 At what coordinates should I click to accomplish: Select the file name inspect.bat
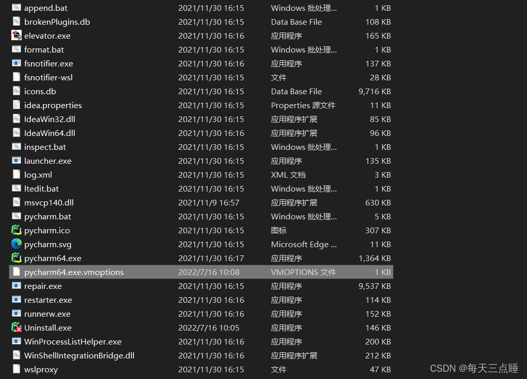tap(45, 147)
